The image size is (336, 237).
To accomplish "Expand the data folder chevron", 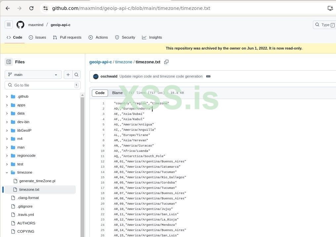I will tap(7, 114).
